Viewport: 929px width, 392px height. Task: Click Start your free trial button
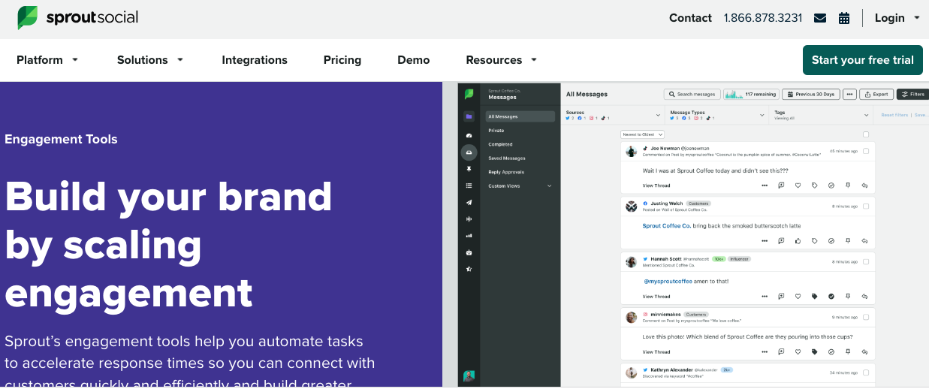(x=863, y=60)
